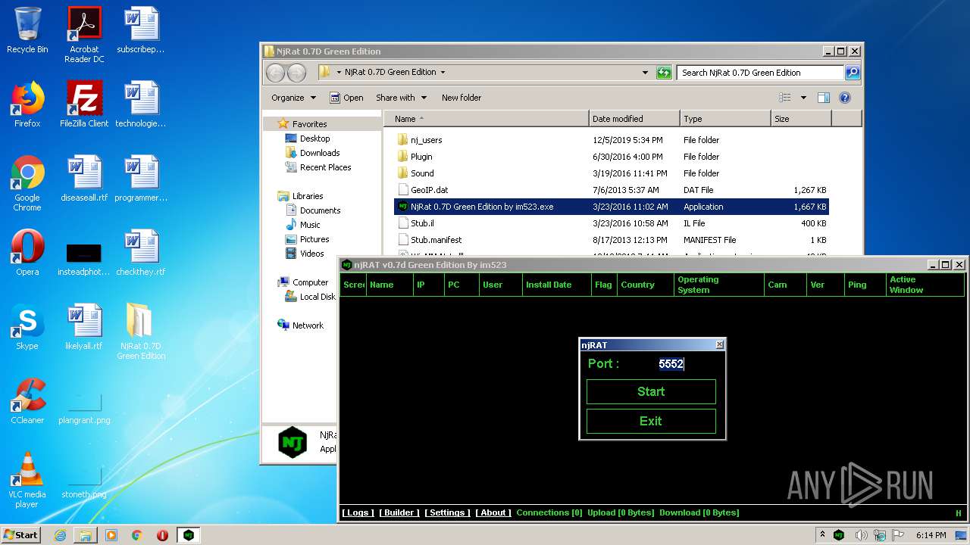Open the NjRat 0.7D Green Edition desktop folder
The width and height of the screenshot is (970, 545).
point(141,332)
